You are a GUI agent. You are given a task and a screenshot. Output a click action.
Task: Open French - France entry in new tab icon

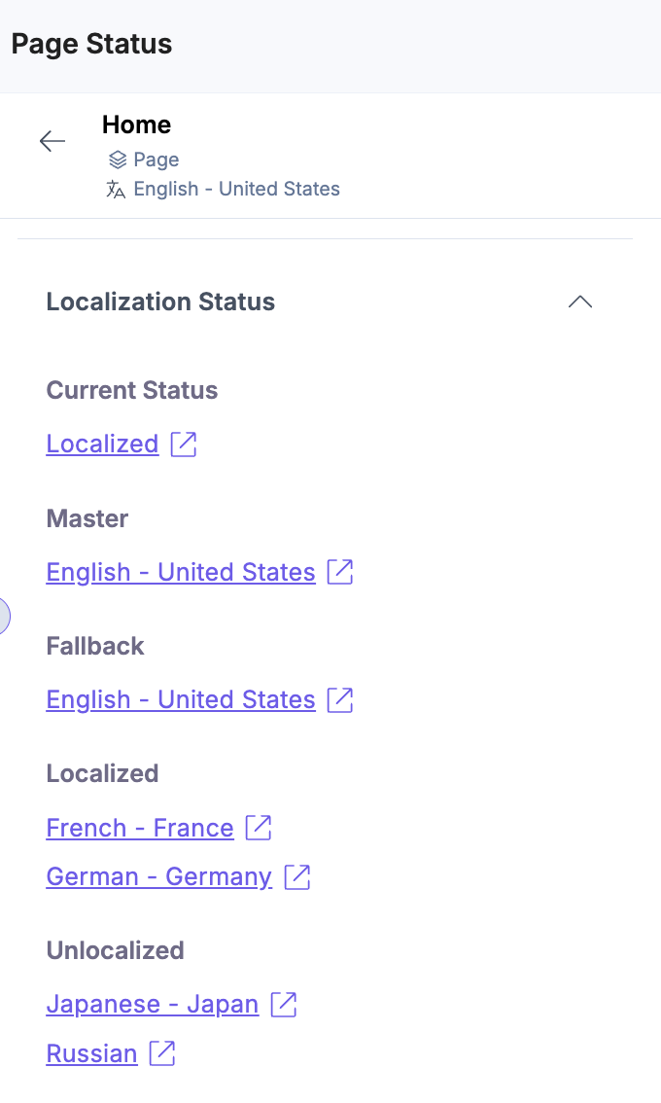(258, 827)
